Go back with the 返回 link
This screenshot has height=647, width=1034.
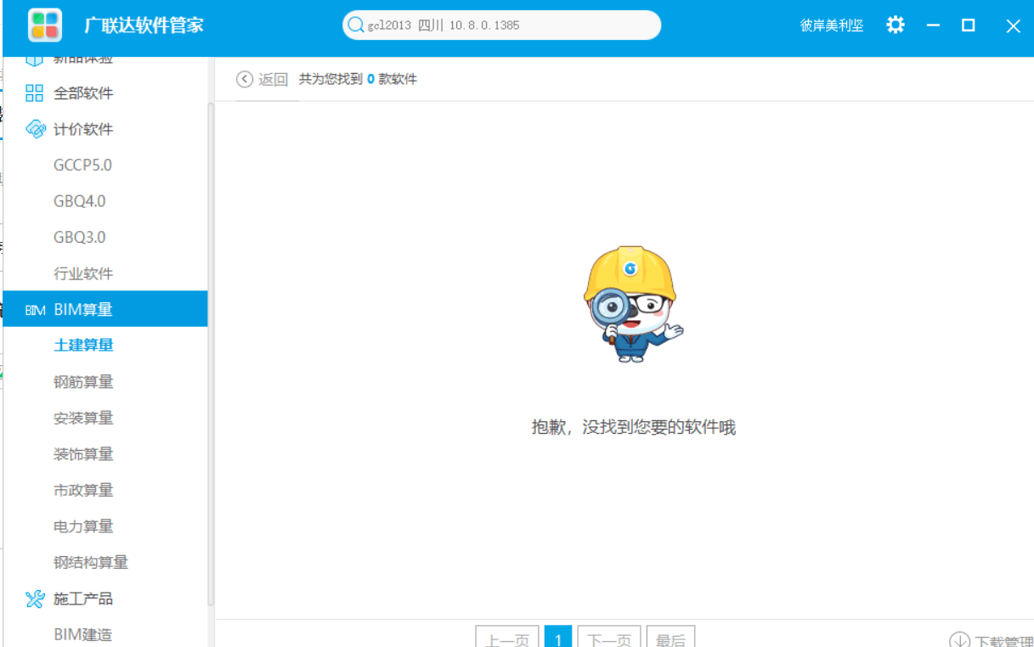[274, 79]
